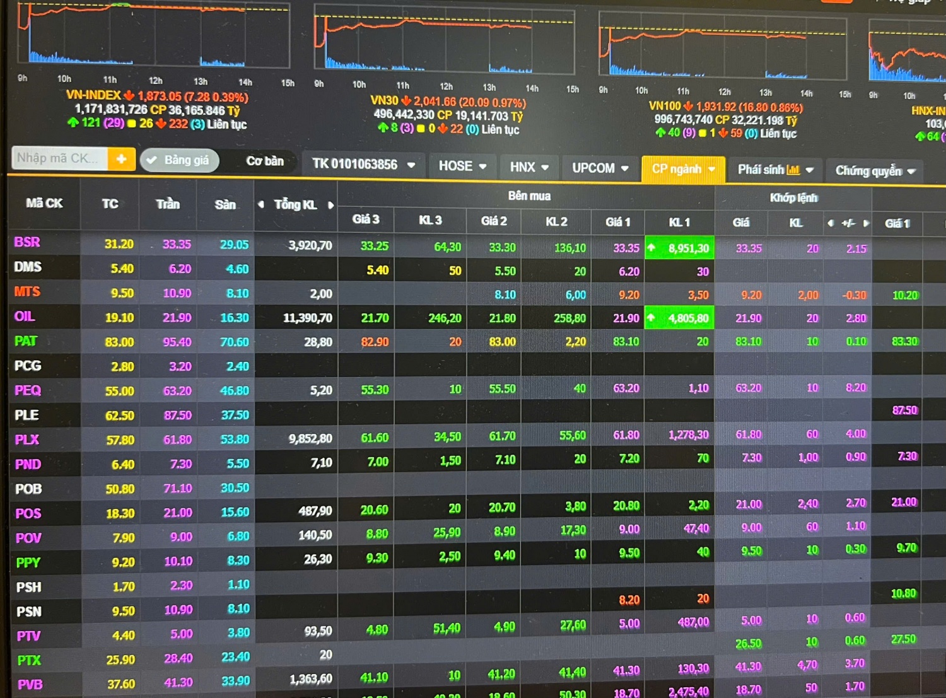This screenshot has height=698, width=946.
Task: Click the orange plus add-symbol button
Action: [x=121, y=159]
